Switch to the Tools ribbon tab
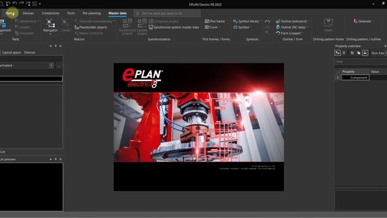This screenshot has width=387, height=218. pos(71,13)
